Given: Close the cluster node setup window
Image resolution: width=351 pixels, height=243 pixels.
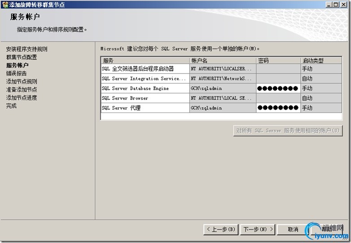Looking at the screenshot, I should point(343,4).
